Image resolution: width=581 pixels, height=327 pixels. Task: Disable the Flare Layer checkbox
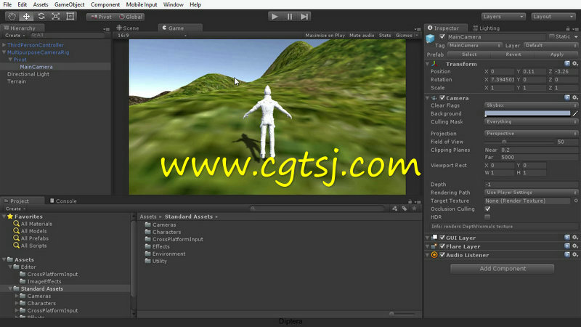pyautogui.click(x=442, y=246)
